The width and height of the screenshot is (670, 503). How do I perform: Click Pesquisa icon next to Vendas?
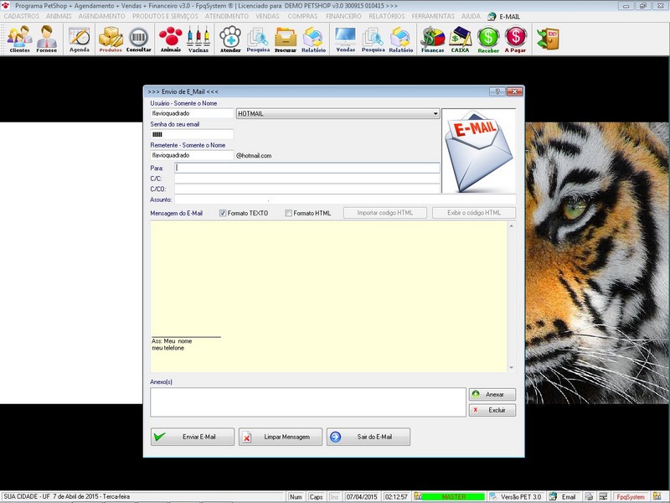[373, 39]
